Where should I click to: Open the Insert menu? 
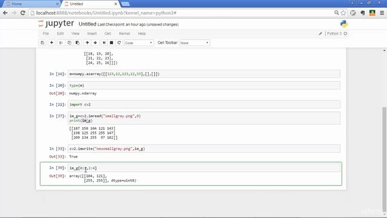[92, 34]
